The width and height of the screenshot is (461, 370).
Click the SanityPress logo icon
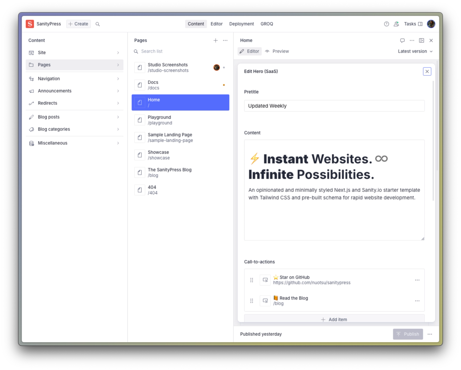pos(30,24)
